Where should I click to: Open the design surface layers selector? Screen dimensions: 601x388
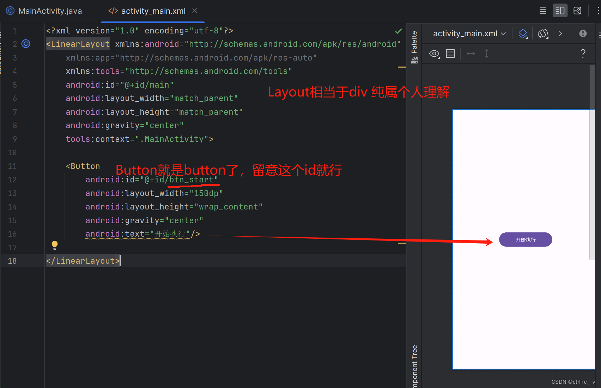pyautogui.click(x=523, y=33)
